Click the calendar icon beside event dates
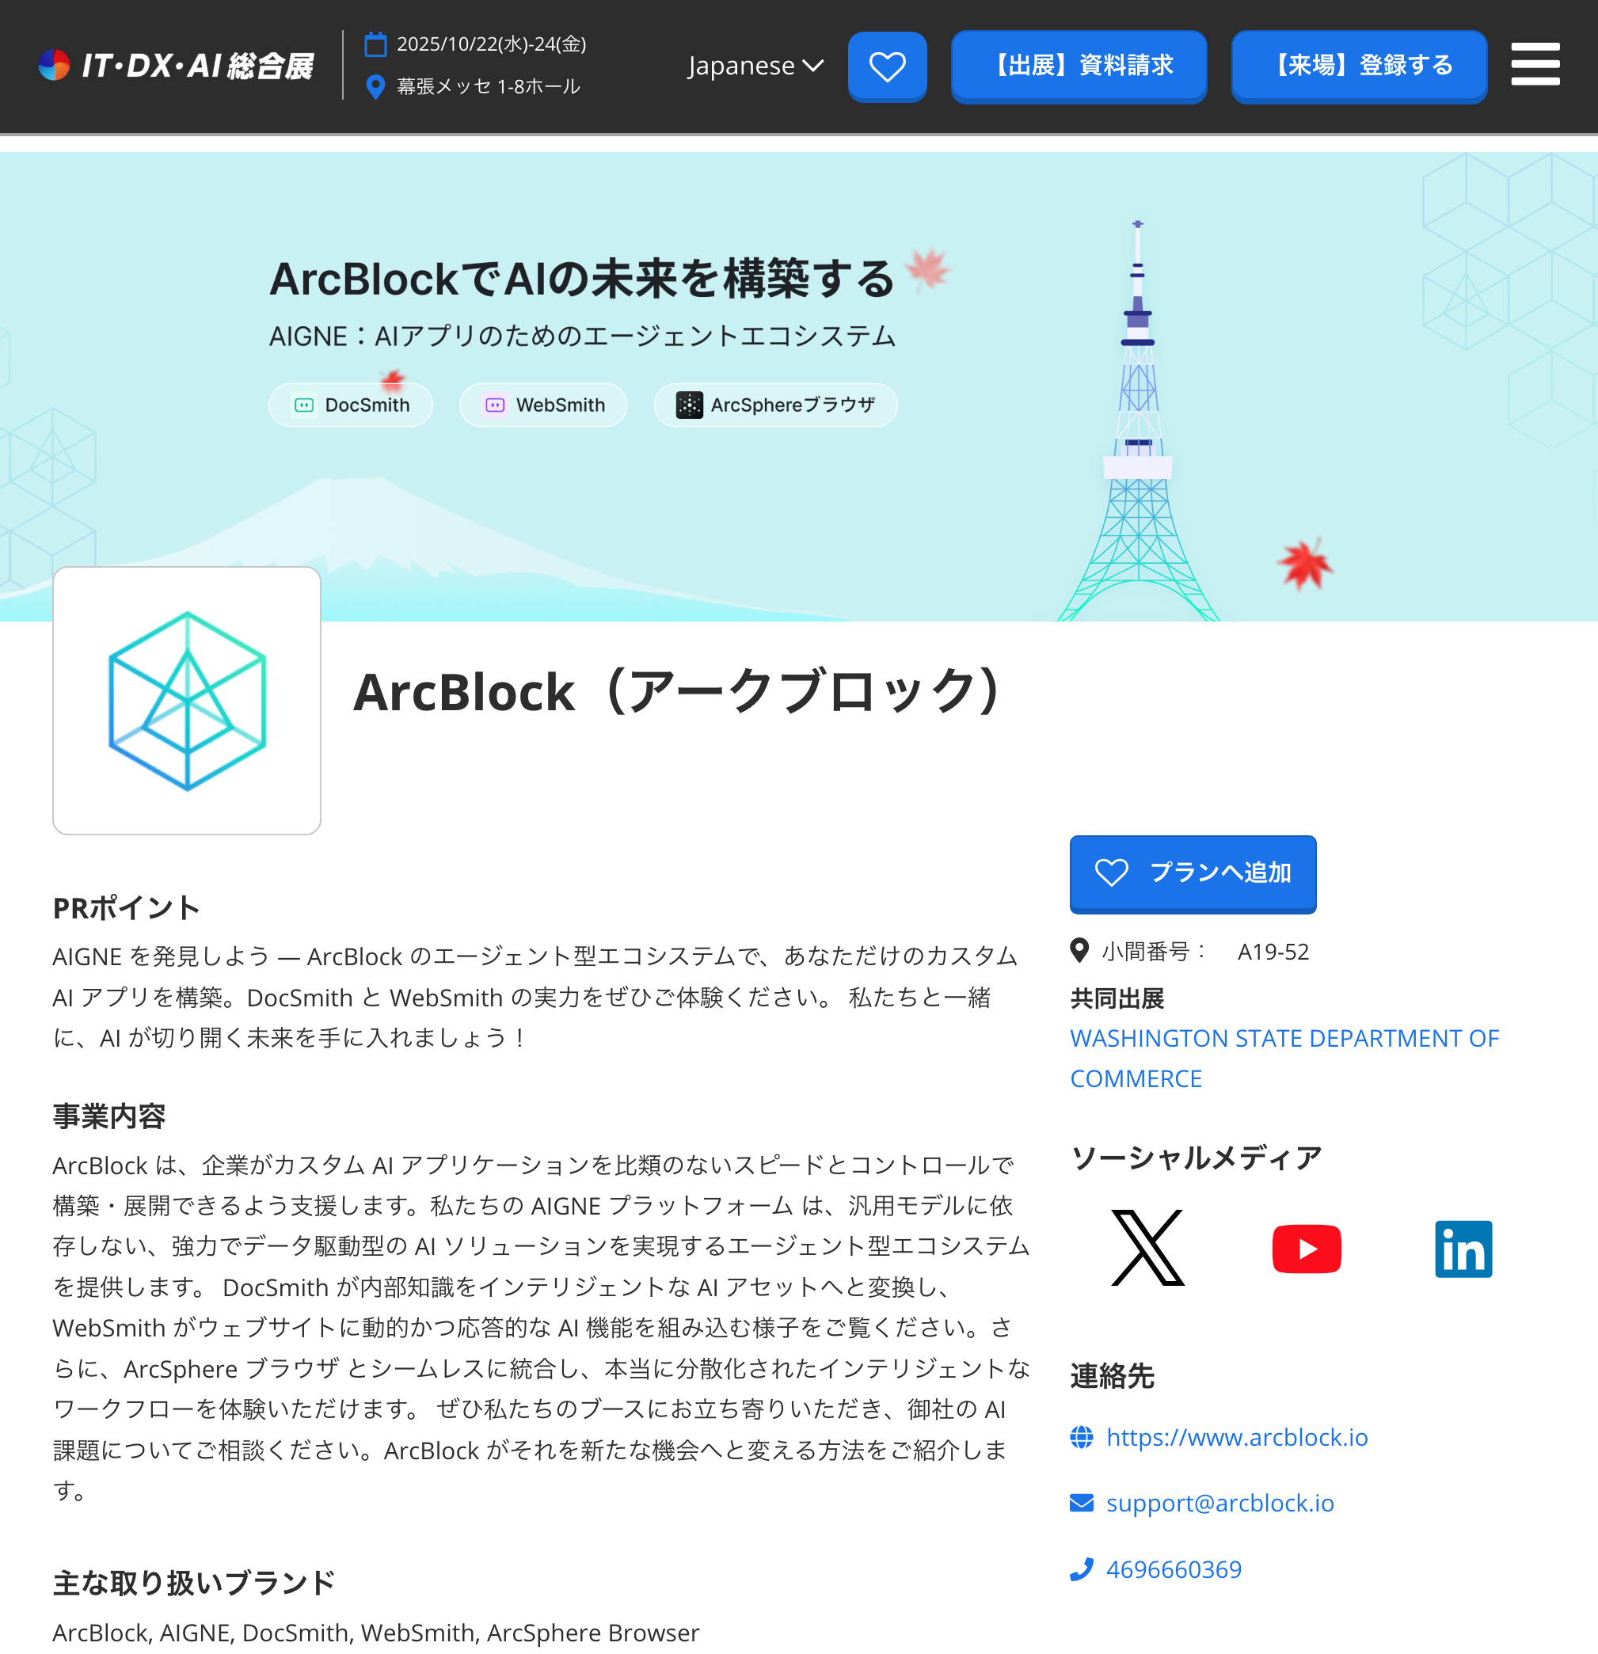1598x1654 pixels. [x=375, y=44]
